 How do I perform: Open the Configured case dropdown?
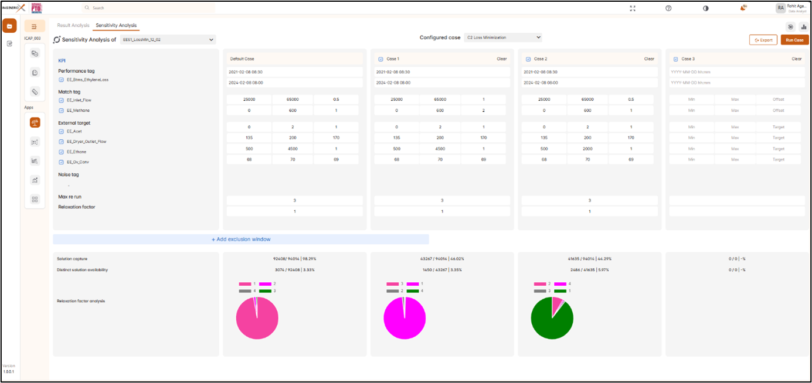tap(502, 37)
